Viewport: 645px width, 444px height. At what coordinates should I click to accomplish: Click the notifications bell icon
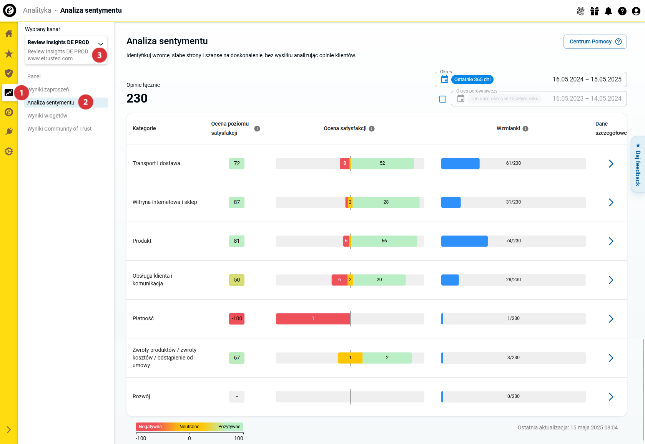608,11
